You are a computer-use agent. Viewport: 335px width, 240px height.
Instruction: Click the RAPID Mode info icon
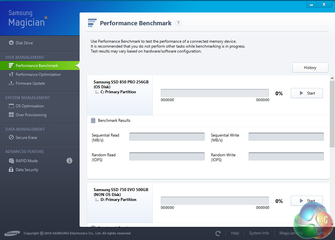[69, 161]
